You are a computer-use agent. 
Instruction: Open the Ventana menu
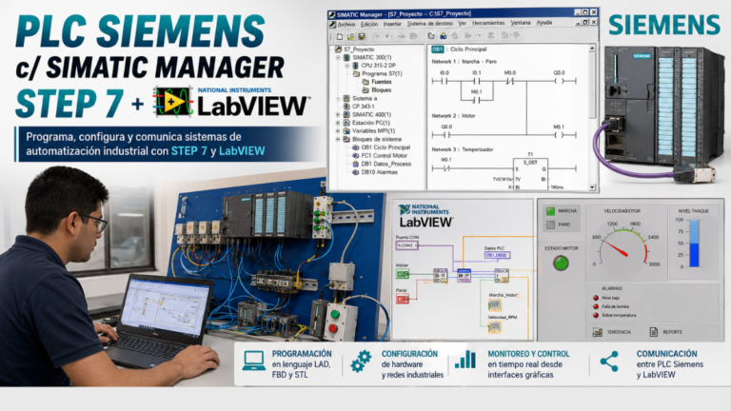[521, 23]
